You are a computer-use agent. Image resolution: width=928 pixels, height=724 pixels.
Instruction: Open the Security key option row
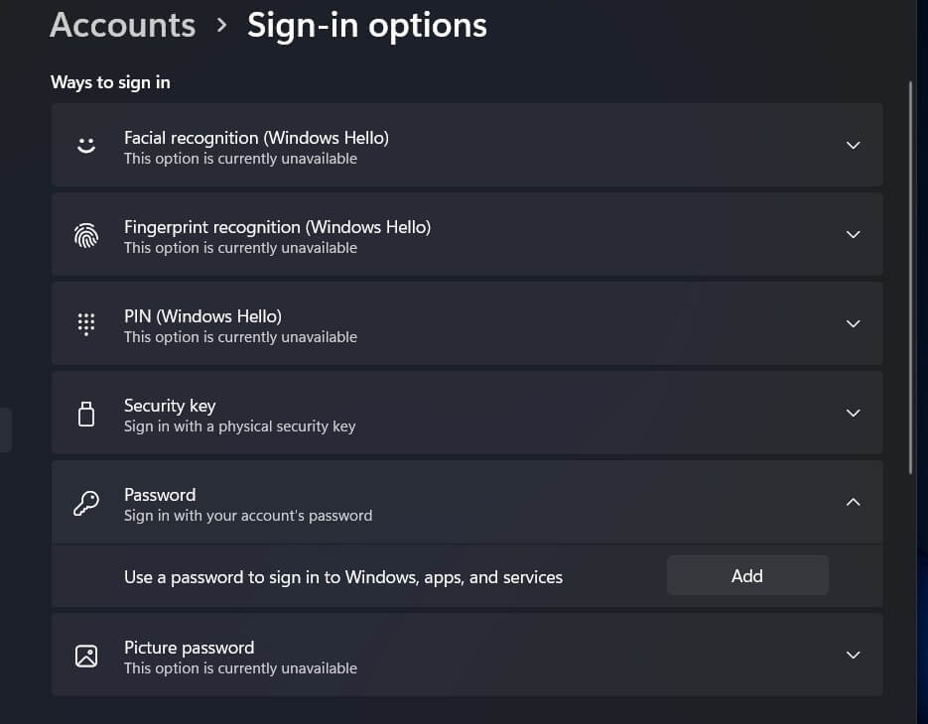coord(466,413)
